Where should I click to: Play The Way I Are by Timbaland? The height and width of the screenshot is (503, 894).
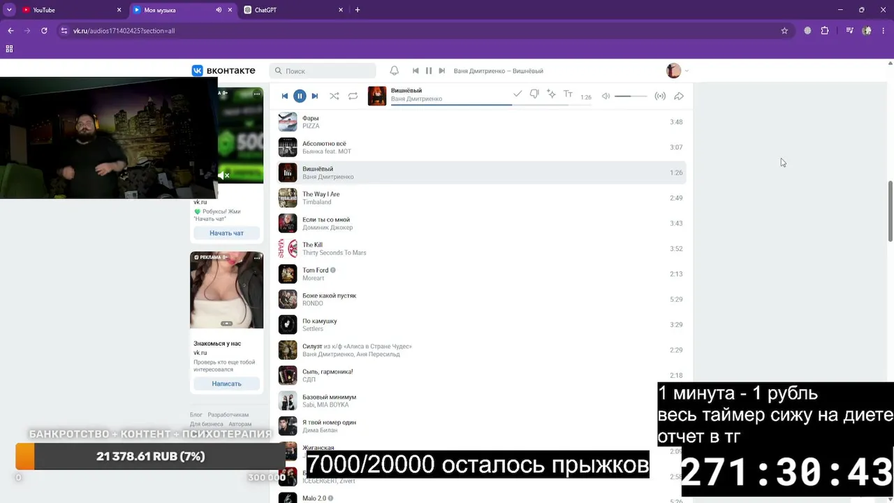coord(481,198)
